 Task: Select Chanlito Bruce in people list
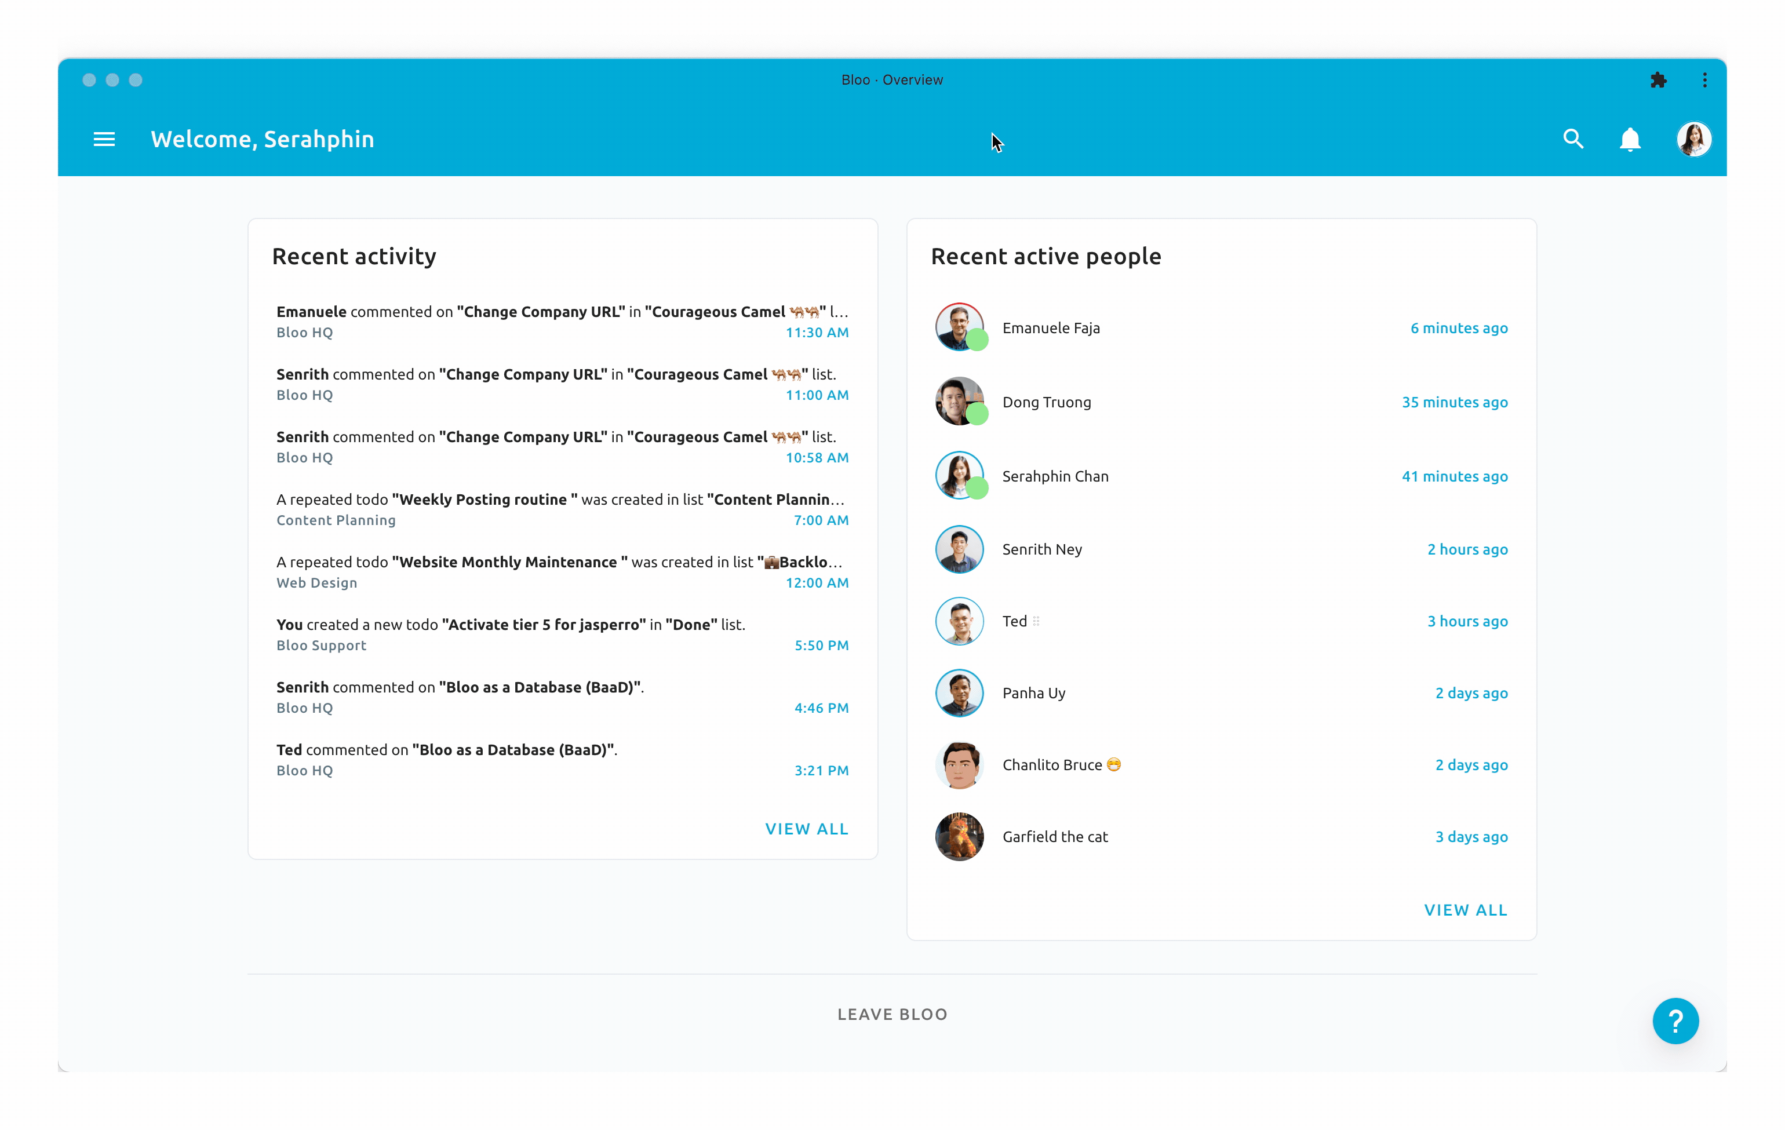click(x=1052, y=765)
